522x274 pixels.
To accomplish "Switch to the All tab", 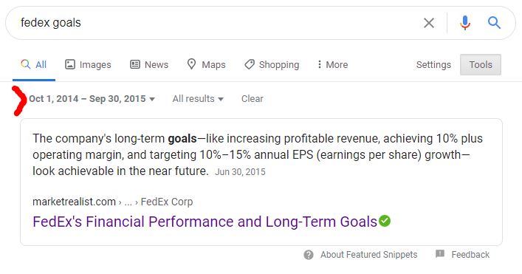I will coord(34,64).
